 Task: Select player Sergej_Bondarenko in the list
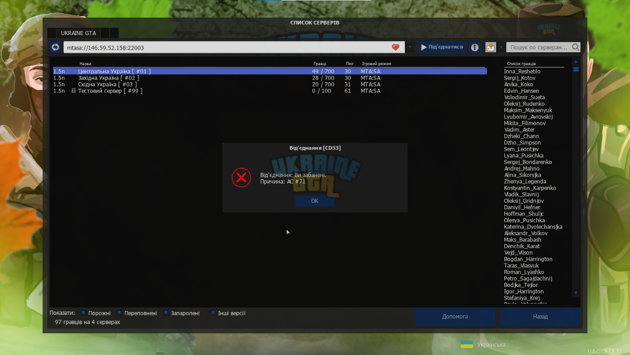tap(528, 162)
